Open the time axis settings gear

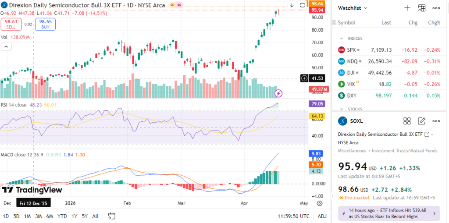tap(319, 203)
